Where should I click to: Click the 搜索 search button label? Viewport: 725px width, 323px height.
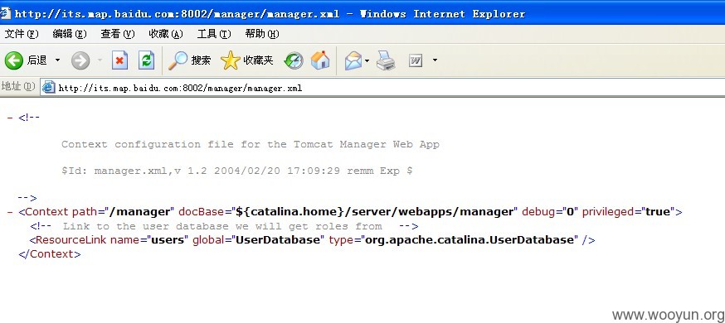[x=201, y=60]
